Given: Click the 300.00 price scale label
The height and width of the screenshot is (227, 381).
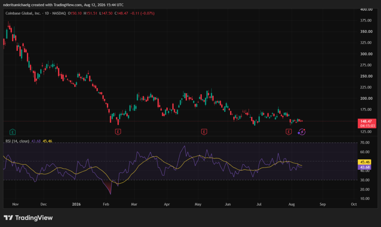Looking at the screenshot, I should click(x=366, y=54).
